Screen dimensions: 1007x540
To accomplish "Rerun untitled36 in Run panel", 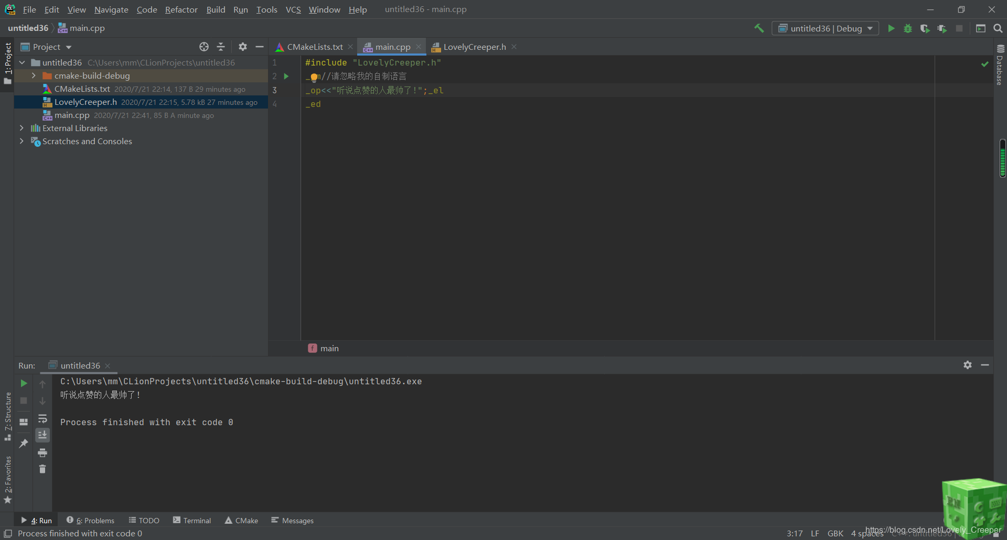I will (x=24, y=384).
